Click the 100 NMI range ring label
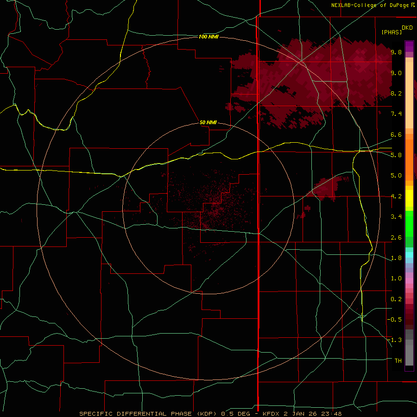Viewport: 417px width, 417px height. tap(208, 37)
